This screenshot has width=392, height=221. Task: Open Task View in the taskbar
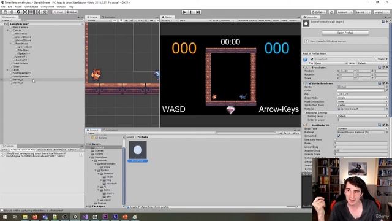tap(15, 217)
